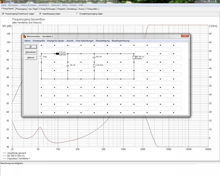The image size is (220, 176).
Task: Select the 150 µF capacitor symbol
Action: coord(68,66)
